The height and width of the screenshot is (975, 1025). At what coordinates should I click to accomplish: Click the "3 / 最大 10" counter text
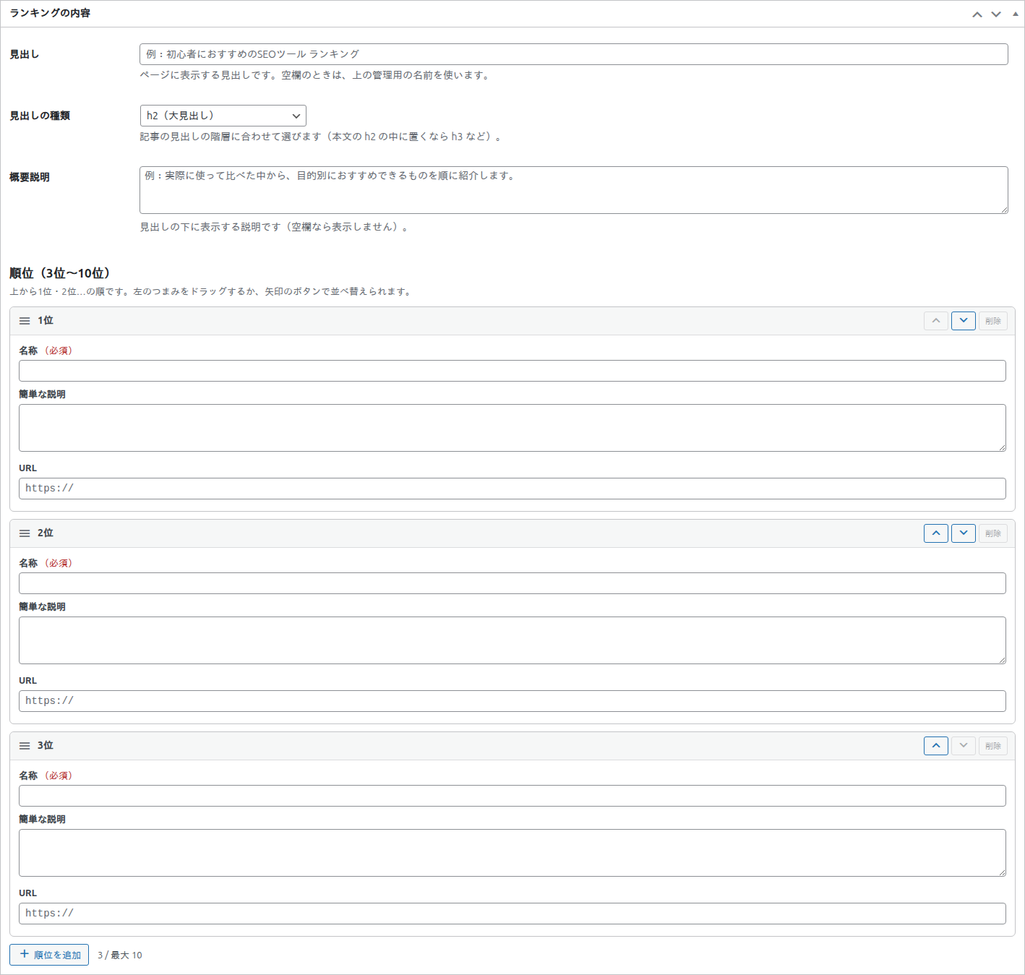coord(120,955)
